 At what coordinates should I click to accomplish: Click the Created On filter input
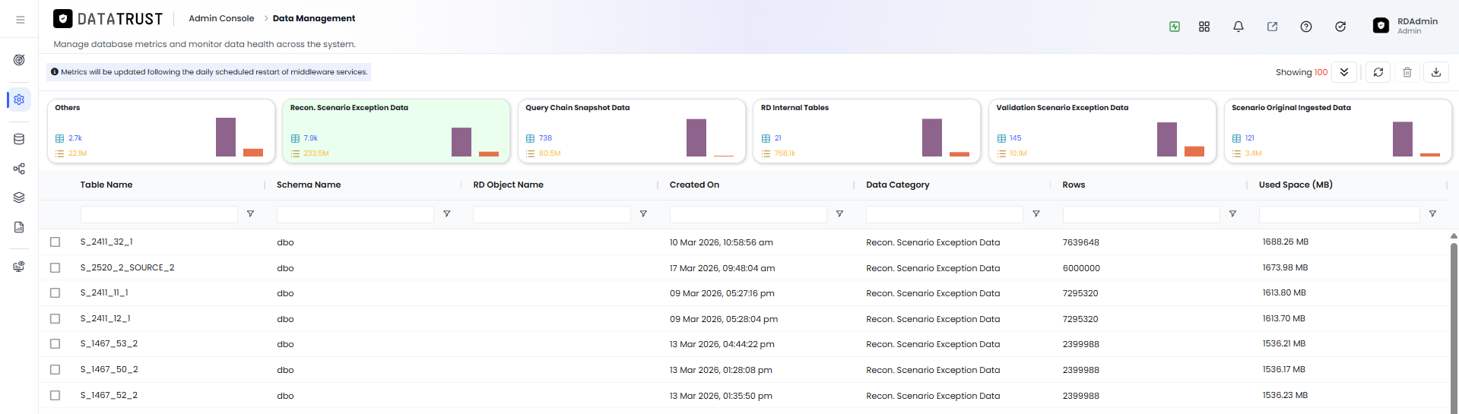(x=748, y=214)
